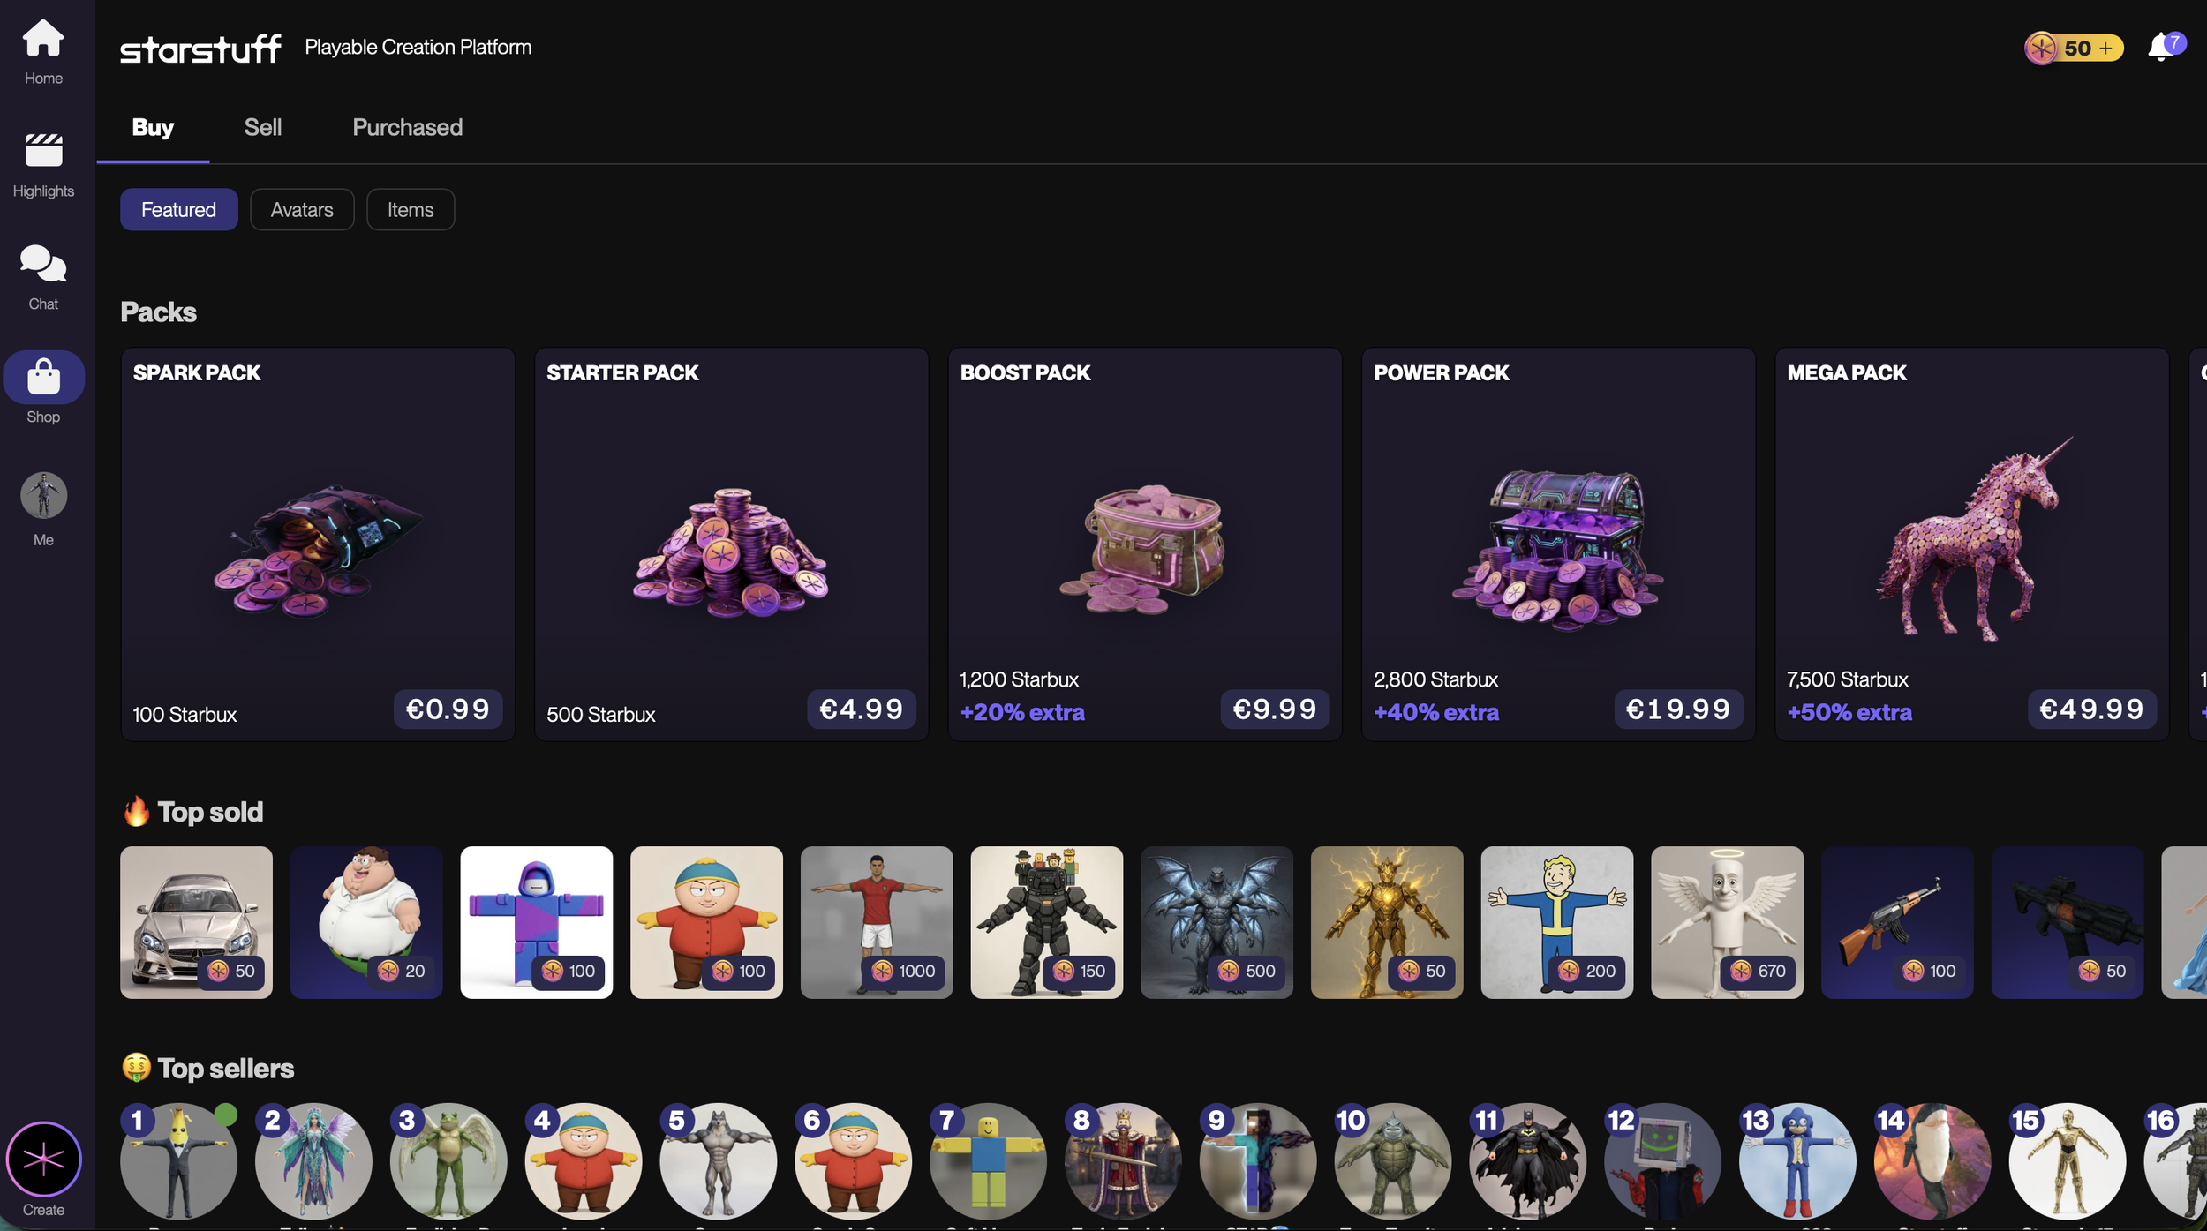Select the Featured filter chip
Screen dimensions: 2207x1231
click(178, 209)
